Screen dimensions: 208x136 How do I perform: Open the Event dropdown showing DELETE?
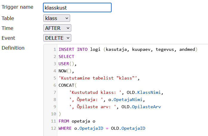tap(57, 38)
